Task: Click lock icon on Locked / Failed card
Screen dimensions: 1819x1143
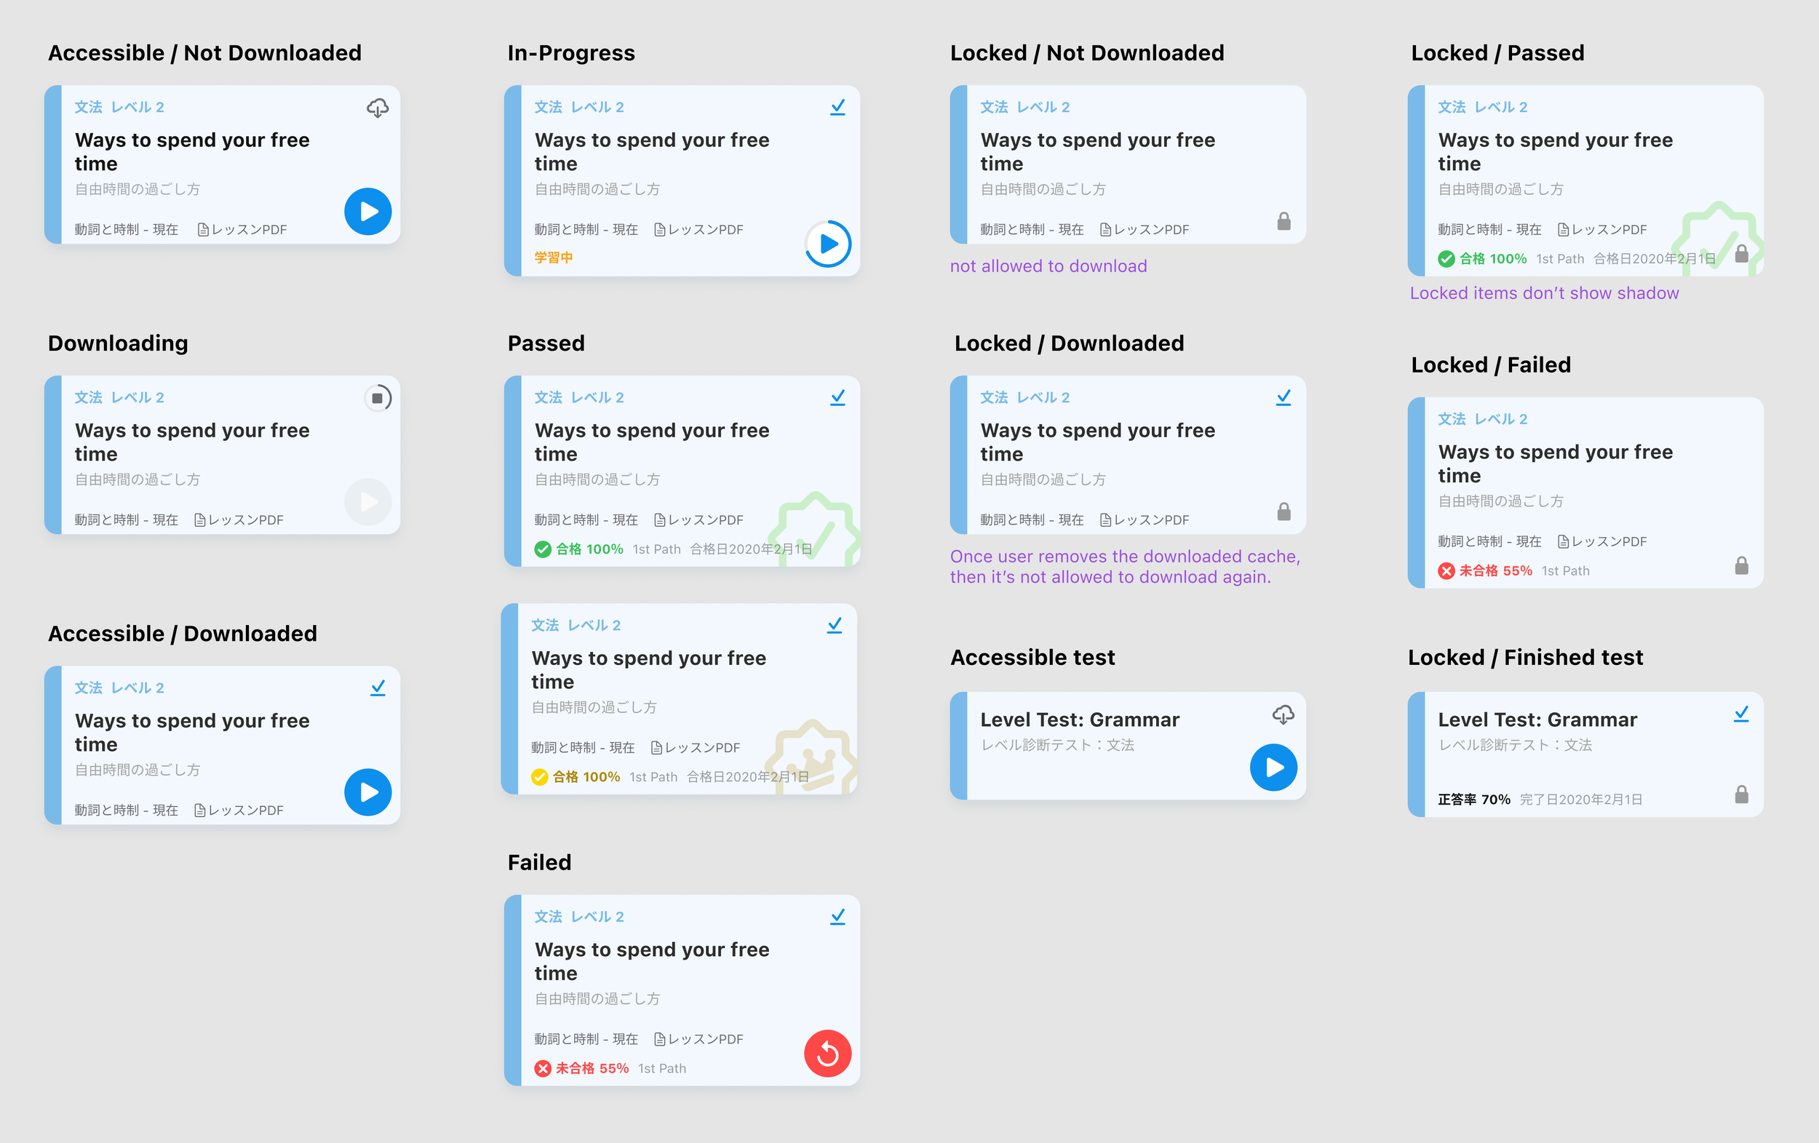Action: coord(1741,566)
